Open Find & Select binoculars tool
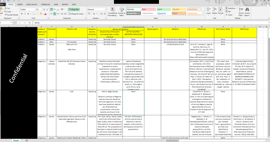 pyautogui.click(x=247, y=12)
